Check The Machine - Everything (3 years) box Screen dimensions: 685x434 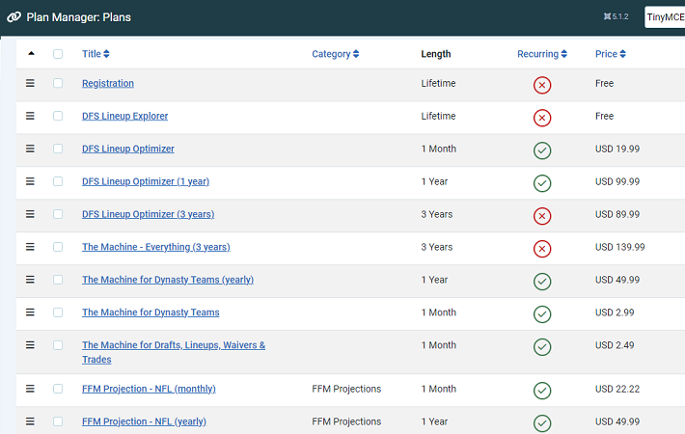(x=58, y=247)
